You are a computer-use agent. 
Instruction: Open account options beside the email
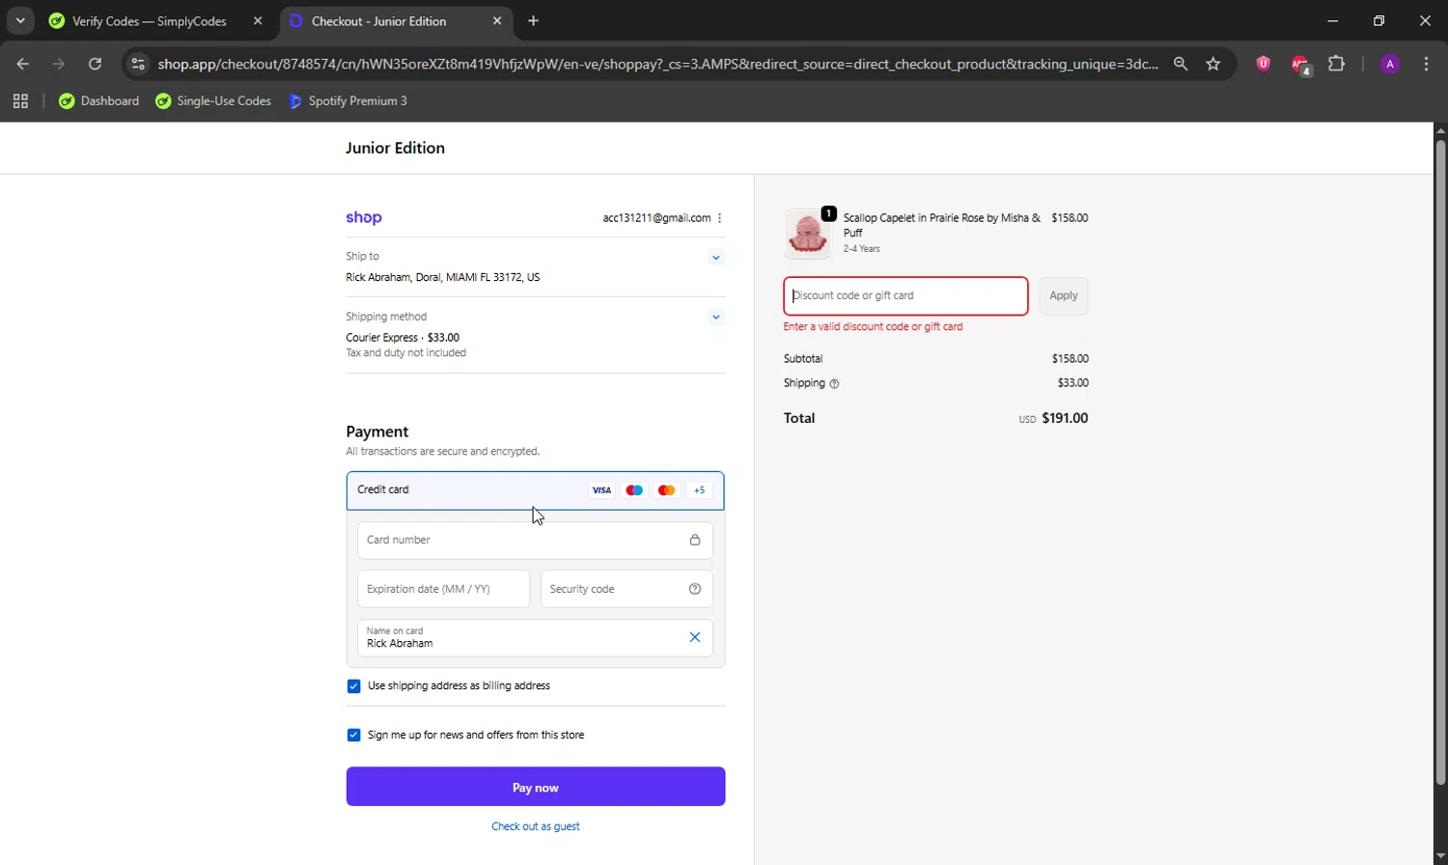tap(719, 218)
